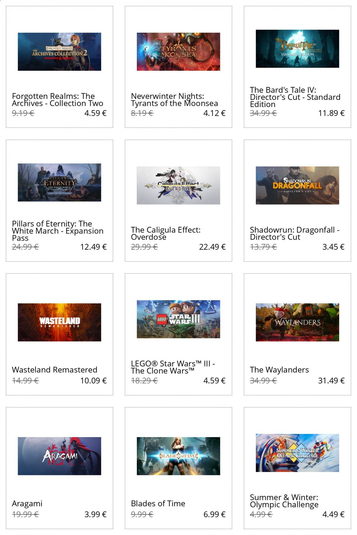357x535 pixels.
Task: Click the crossed-out 19.99 € original price
Action: click(x=25, y=514)
